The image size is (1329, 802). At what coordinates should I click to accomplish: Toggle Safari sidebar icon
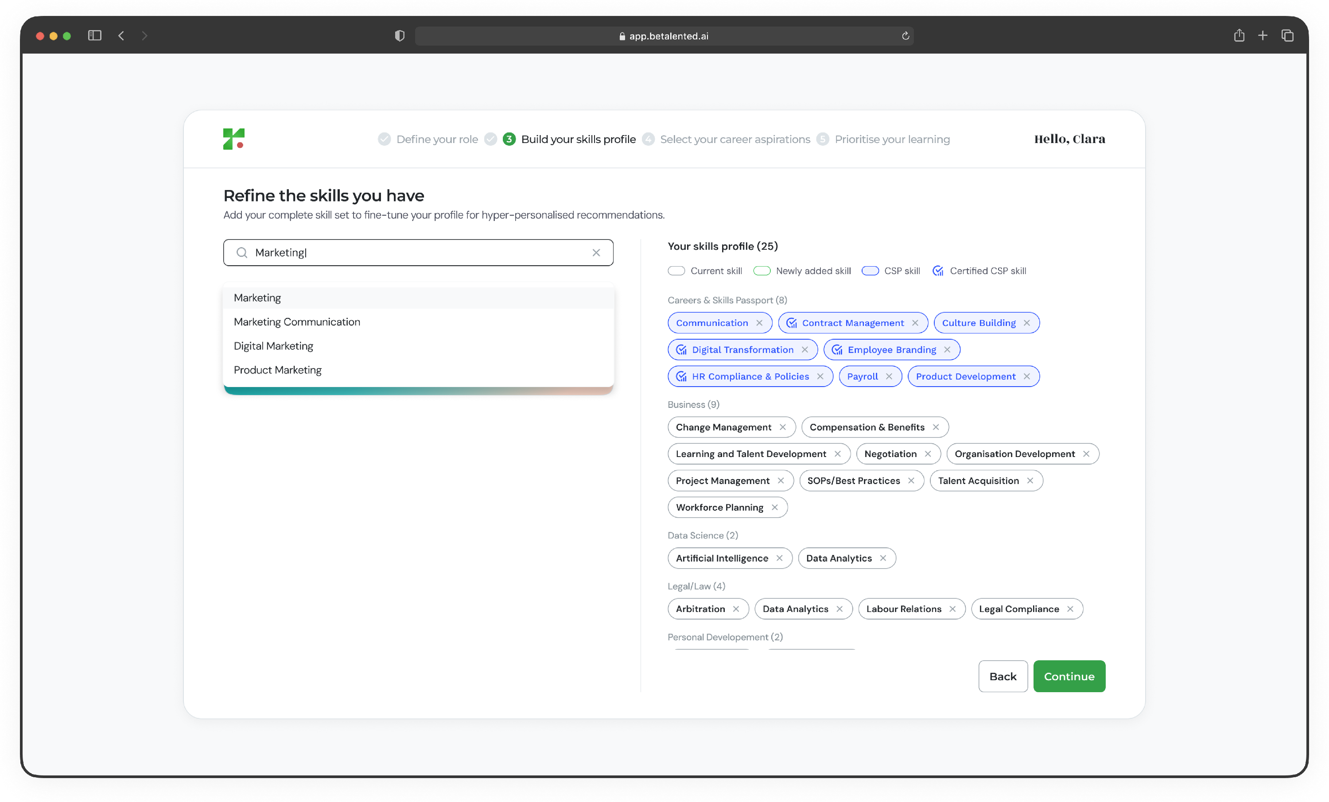tap(94, 35)
